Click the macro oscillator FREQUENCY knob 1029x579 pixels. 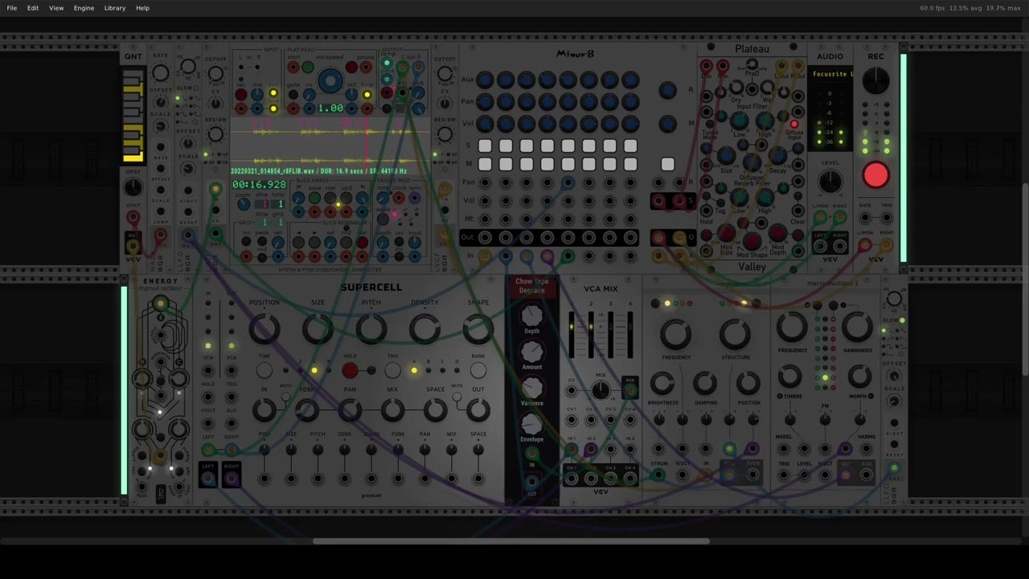791,328
